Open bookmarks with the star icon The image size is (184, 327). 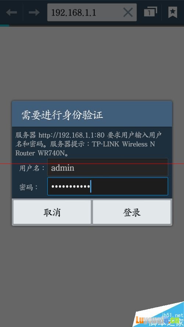tap(173, 12)
